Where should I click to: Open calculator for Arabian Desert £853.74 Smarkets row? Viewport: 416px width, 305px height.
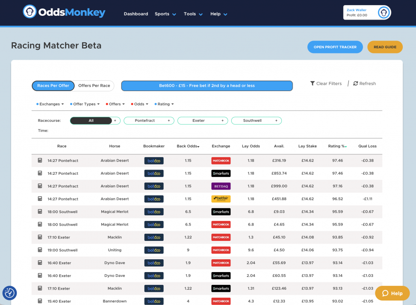(40, 173)
